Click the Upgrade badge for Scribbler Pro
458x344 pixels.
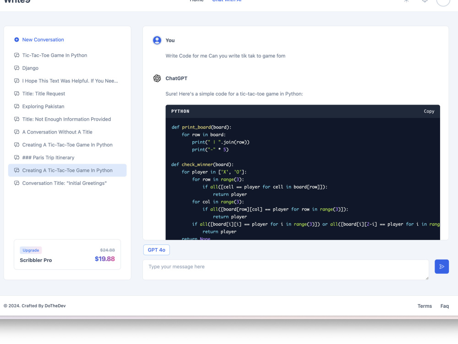coord(31,250)
